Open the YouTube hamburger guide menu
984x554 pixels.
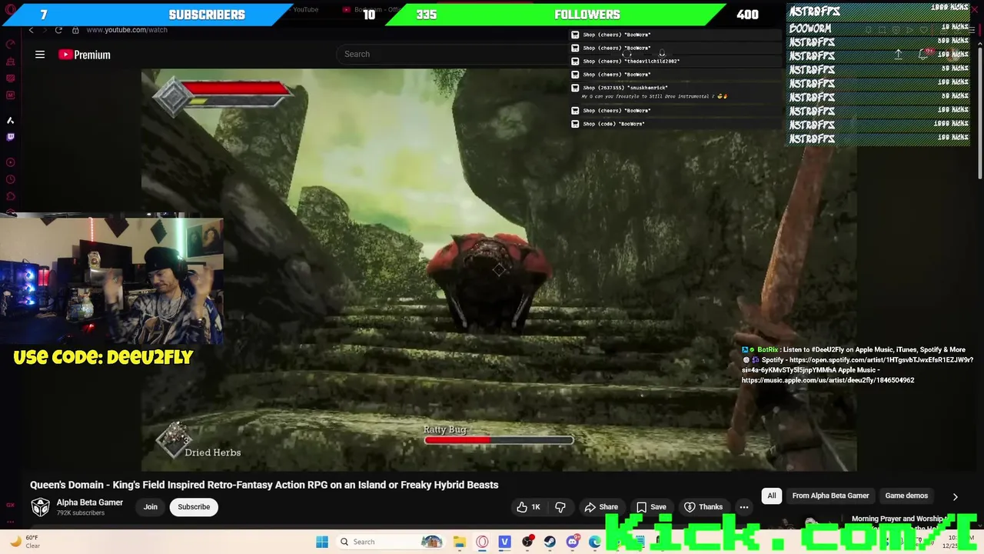pos(40,55)
